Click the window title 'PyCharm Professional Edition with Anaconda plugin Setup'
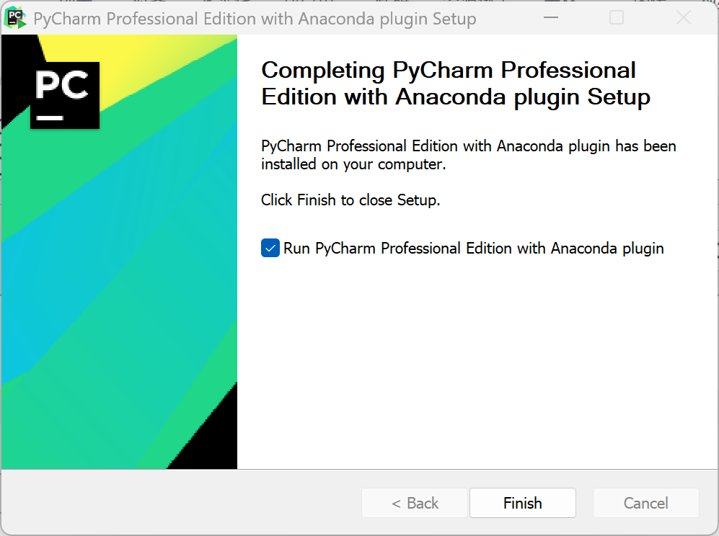This screenshot has width=719, height=536. [x=255, y=19]
